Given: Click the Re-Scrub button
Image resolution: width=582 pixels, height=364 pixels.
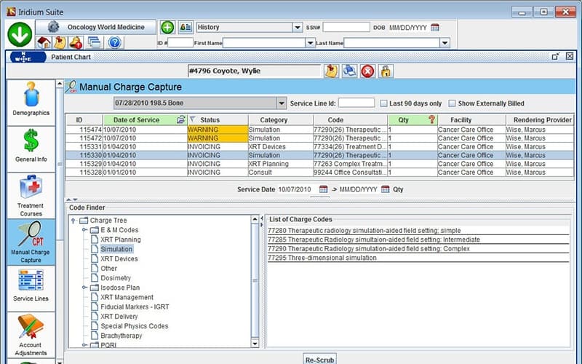Looking at the screenshot, I should tap(319, 359).
